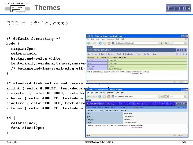Select the demo logbook tab in the green-theme page
The width and height of the screenshot is (193, 145).
tap(90, 47)
